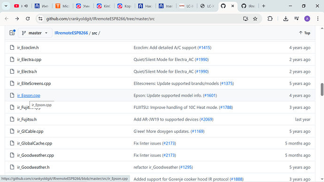Switch to the second GitHub IRre tab

248,6
